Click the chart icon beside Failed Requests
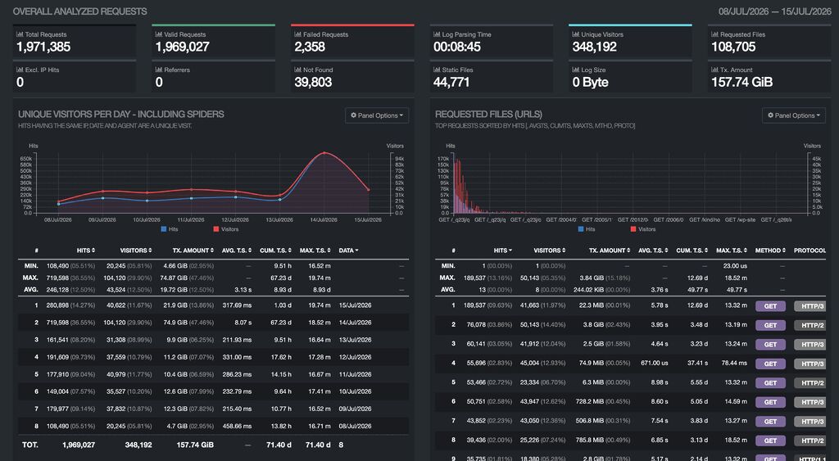This screenshot has height=461, width=839. (297, 34)
